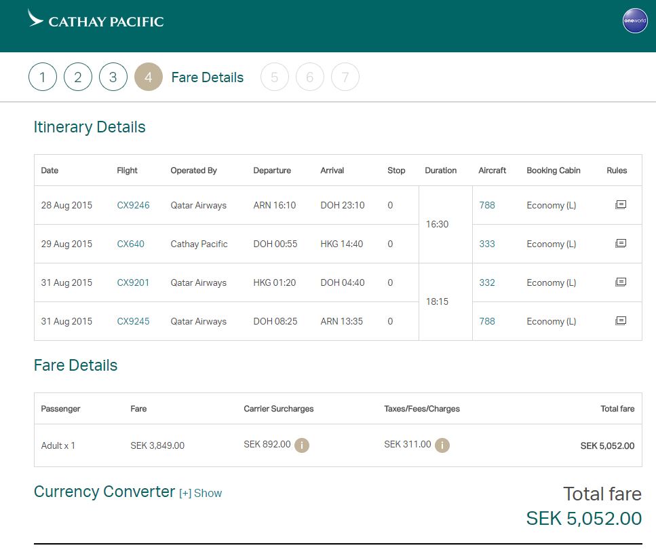Click the SEK 892.00 carrier surcharge value
656x552 pixels.
tap(267, 444)
